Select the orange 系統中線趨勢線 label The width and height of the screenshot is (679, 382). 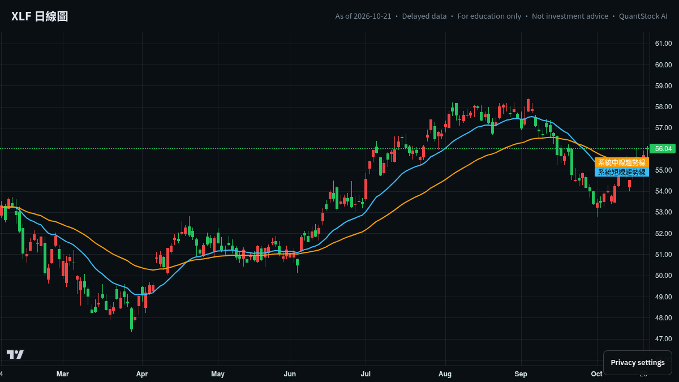(x=621, y=162)
